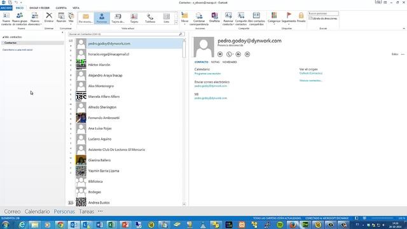The height and width of the screenshot is (229, 407).
Task: Click the Conectarse a una red social link
Action: pyautogui.click(x=17, y=50)
